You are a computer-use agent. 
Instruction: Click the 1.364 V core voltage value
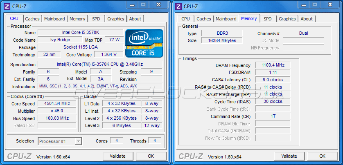click(x=109, y=54)
